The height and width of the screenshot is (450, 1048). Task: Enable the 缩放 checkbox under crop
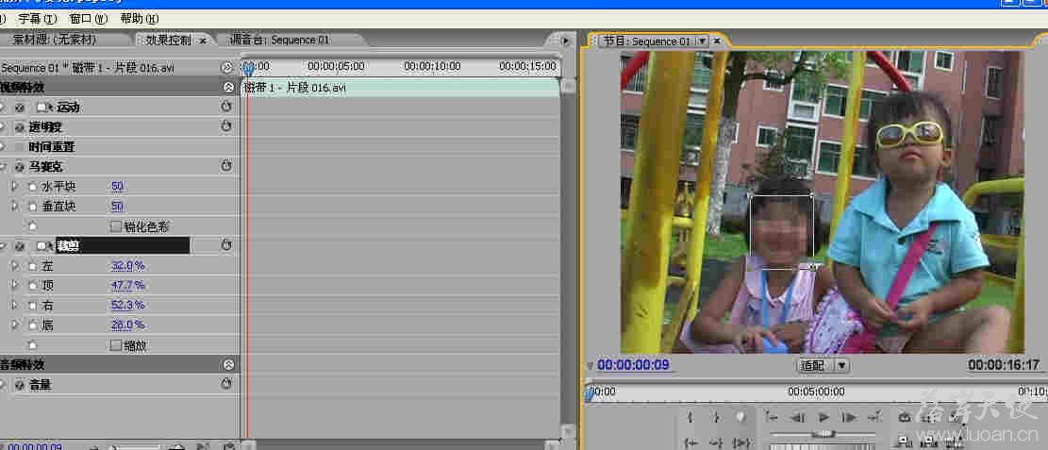116,345
